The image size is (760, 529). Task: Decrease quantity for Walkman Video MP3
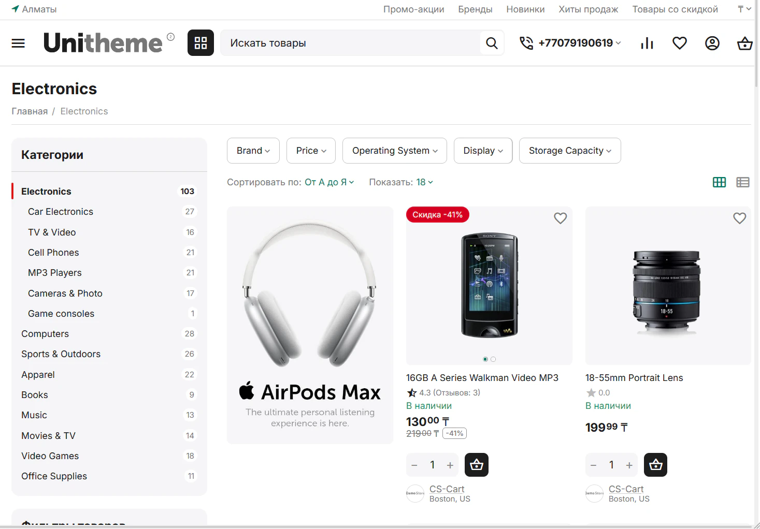tap(414, 465)
